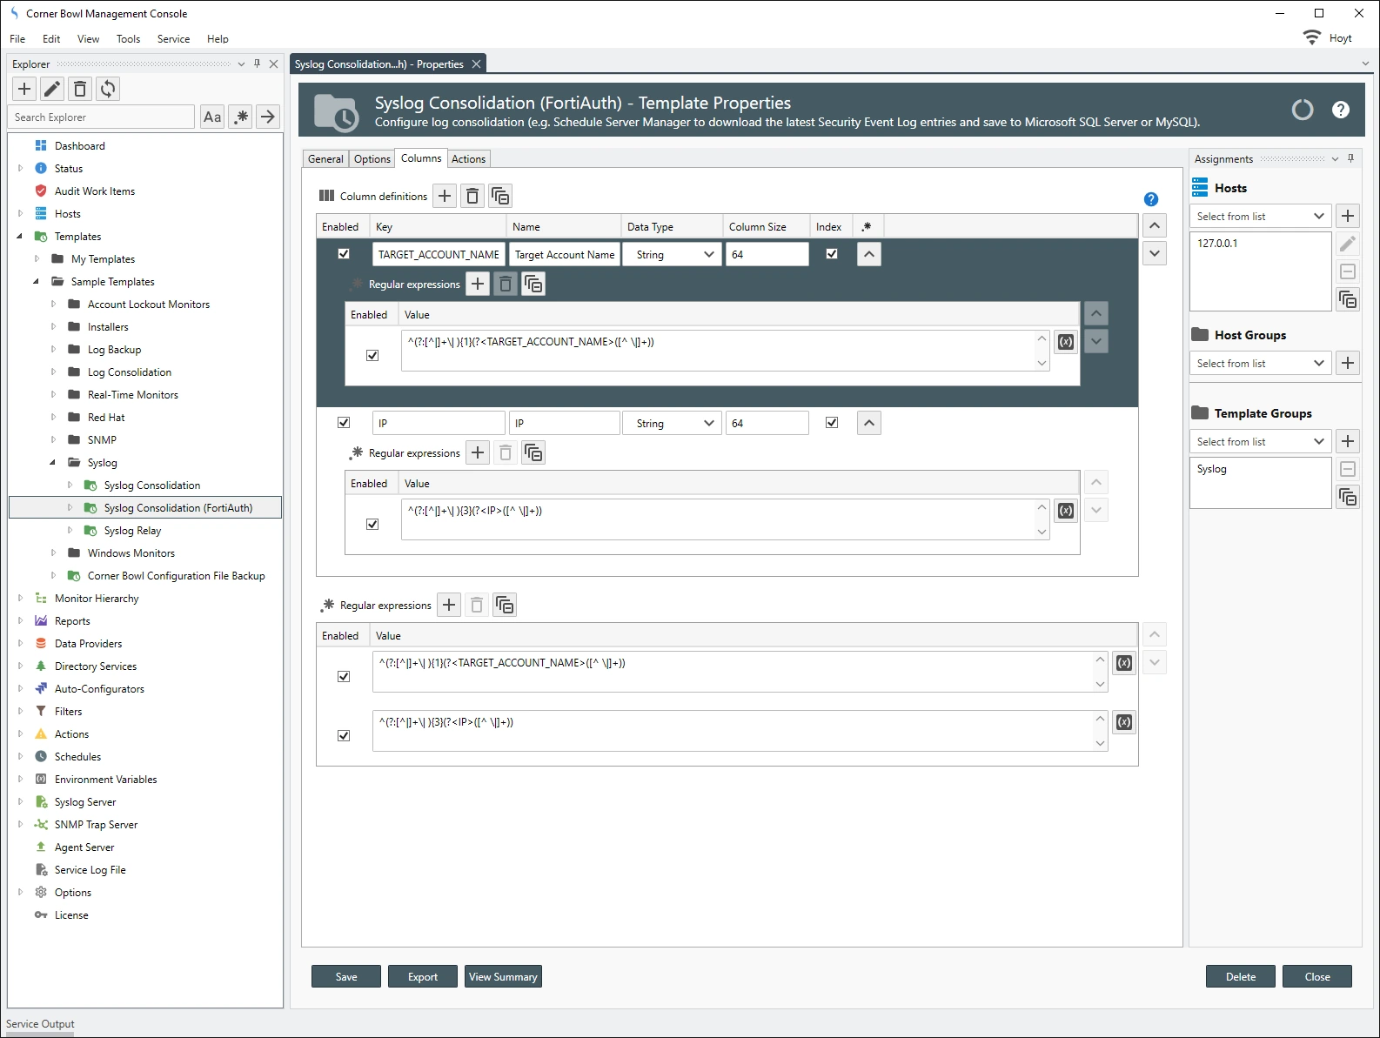The image size is (1380, 1038).
Task: Open the blue help icon for columns
Action: coord(1150,199)
